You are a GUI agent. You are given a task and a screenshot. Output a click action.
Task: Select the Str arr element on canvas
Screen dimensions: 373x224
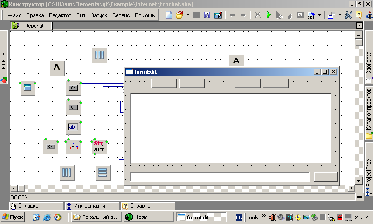(99, 147)
